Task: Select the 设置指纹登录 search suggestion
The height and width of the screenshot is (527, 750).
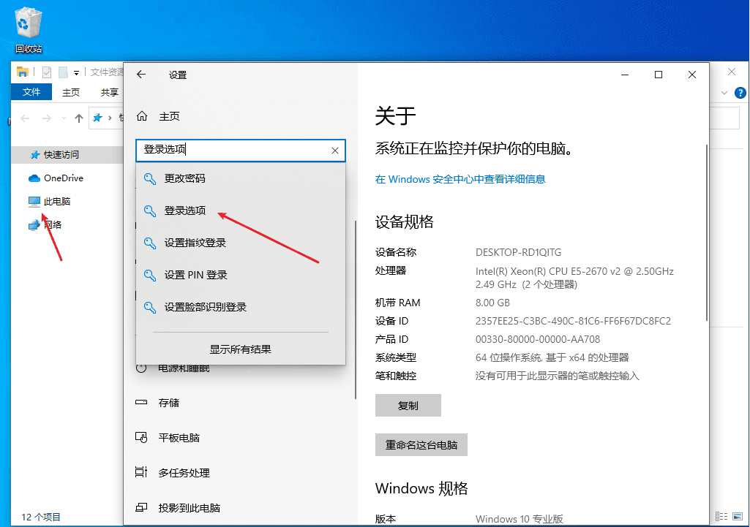Action: pyautogui.click(x=241, y=243)
